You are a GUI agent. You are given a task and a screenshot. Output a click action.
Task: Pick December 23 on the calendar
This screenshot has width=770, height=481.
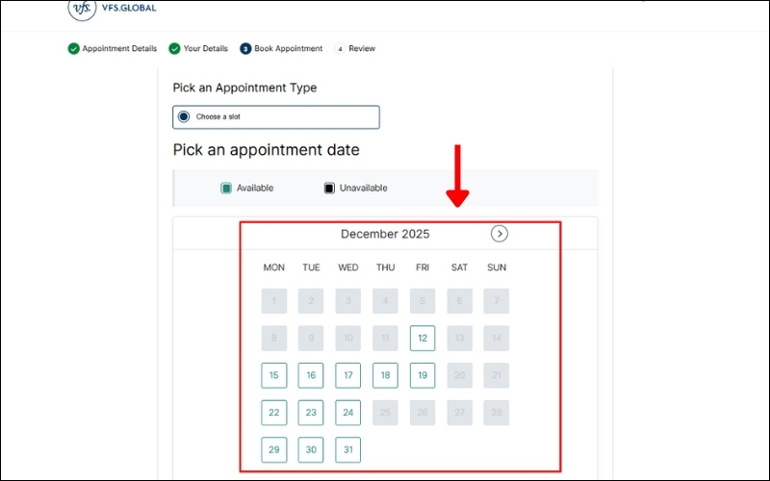point(311,413)
